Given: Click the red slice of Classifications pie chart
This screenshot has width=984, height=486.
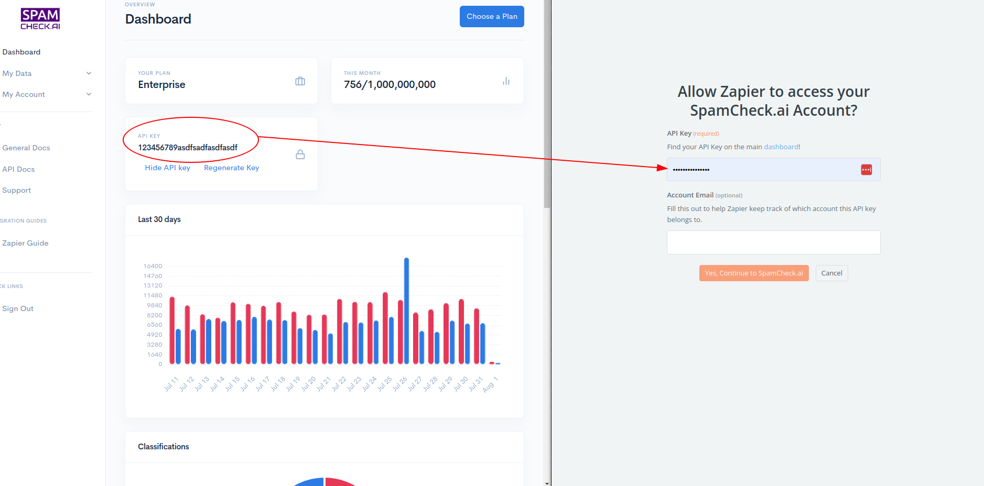Looking at the screenshot, I should 340,482.
